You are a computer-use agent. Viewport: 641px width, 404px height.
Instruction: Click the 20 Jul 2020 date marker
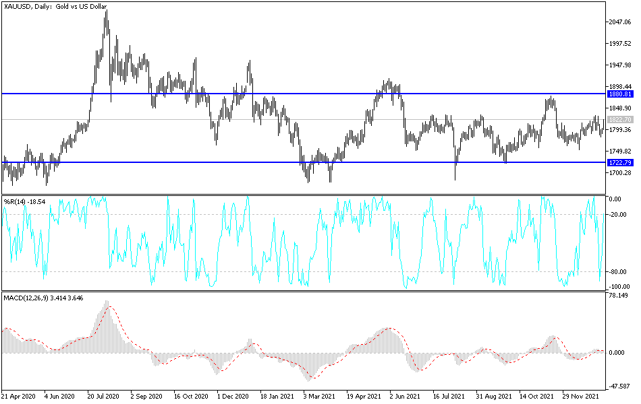103,396
